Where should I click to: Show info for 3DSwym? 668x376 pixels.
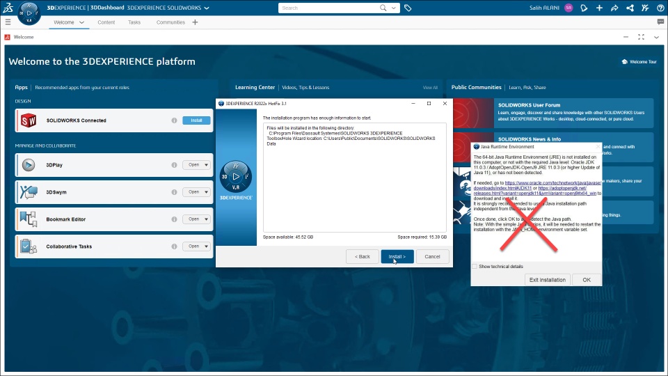(174, 192)
